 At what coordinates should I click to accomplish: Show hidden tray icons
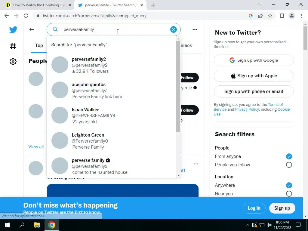(x=248, y=225)
